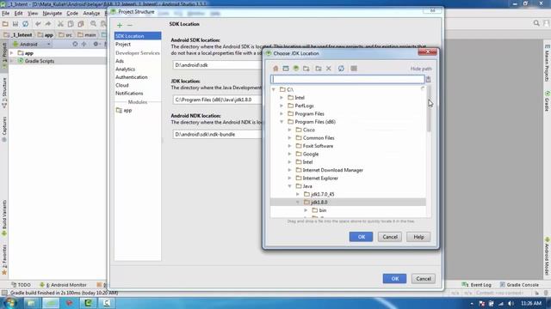The image size is (551, 309).
Task: Click the module directory folder icon in chooser
Action: (x=306, y=69)
